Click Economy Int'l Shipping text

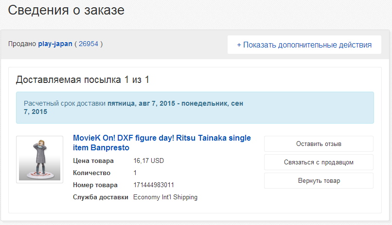pos(165,197)
